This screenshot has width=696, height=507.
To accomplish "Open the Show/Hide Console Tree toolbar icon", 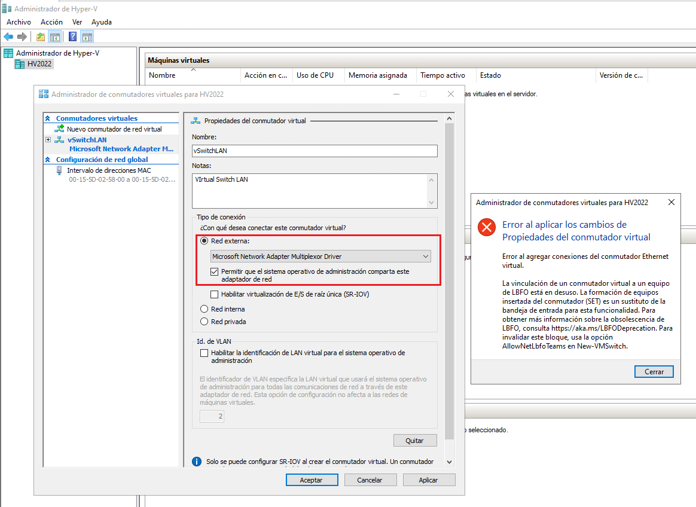I will [55, 36].
